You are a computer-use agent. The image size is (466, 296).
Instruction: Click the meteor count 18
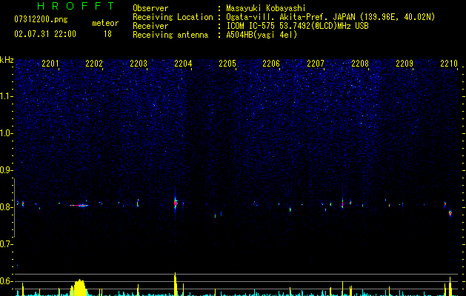click(107, 34)
